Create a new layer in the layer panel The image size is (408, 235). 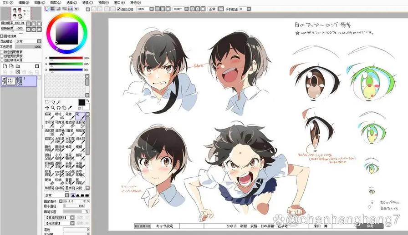(5, 66)
